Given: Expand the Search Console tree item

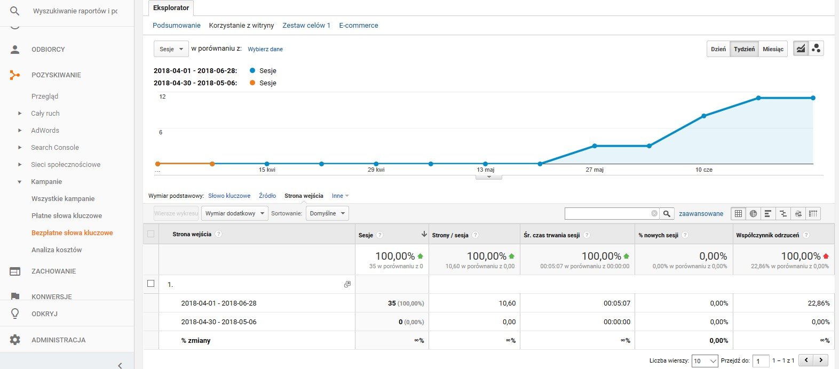Looking at the screenshot, I should click(20, 148).
